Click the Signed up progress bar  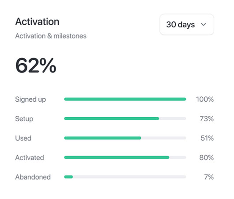coord(125,99)
